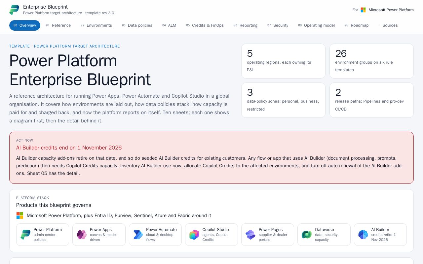Screen dimensions: 423x264
Task: Open the Data policies tab
Action: [137, 25]
